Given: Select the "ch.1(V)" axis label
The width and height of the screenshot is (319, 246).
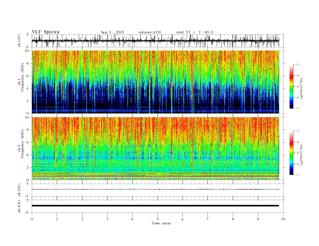Looking at the screenshot, I should pyautogui.click(x=19, y=41).
